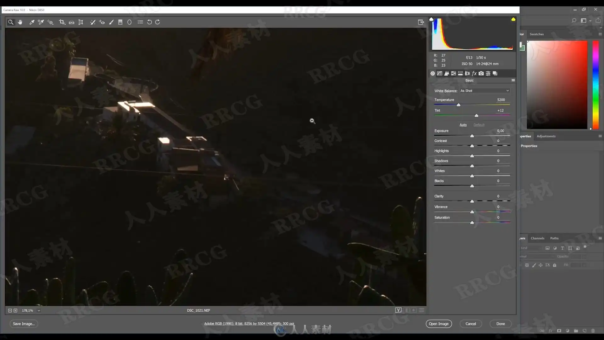Click the Temperature slider handle
Viewport: 604px width, 340px height.
coord(458,105)
